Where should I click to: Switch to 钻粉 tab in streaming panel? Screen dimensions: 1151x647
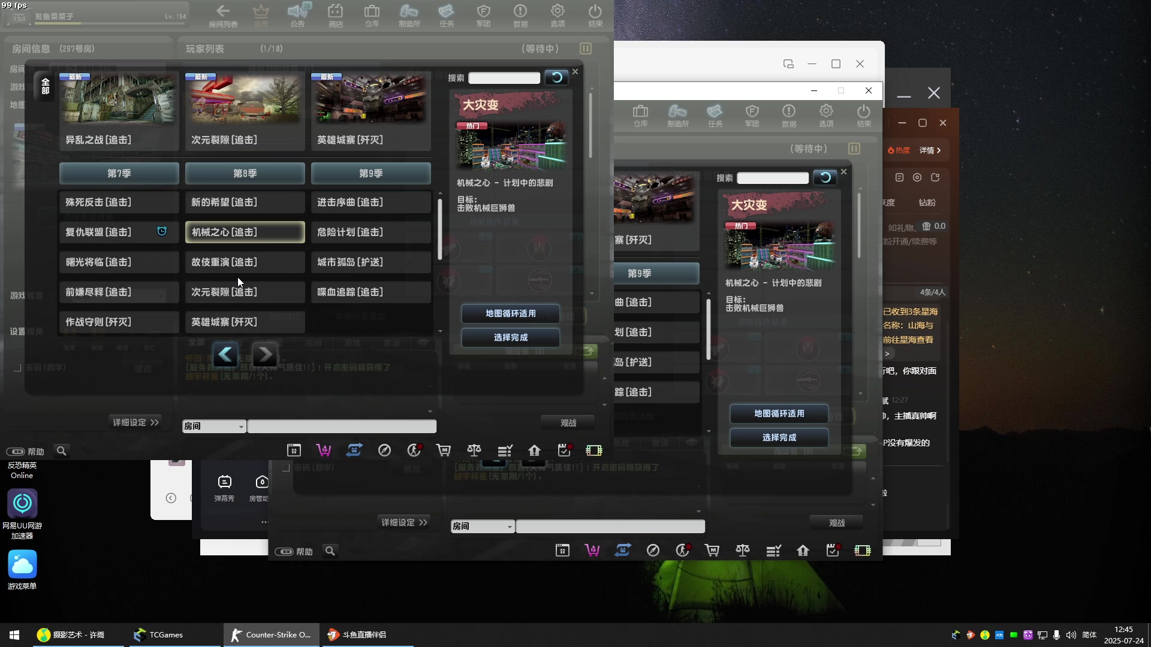927,202
